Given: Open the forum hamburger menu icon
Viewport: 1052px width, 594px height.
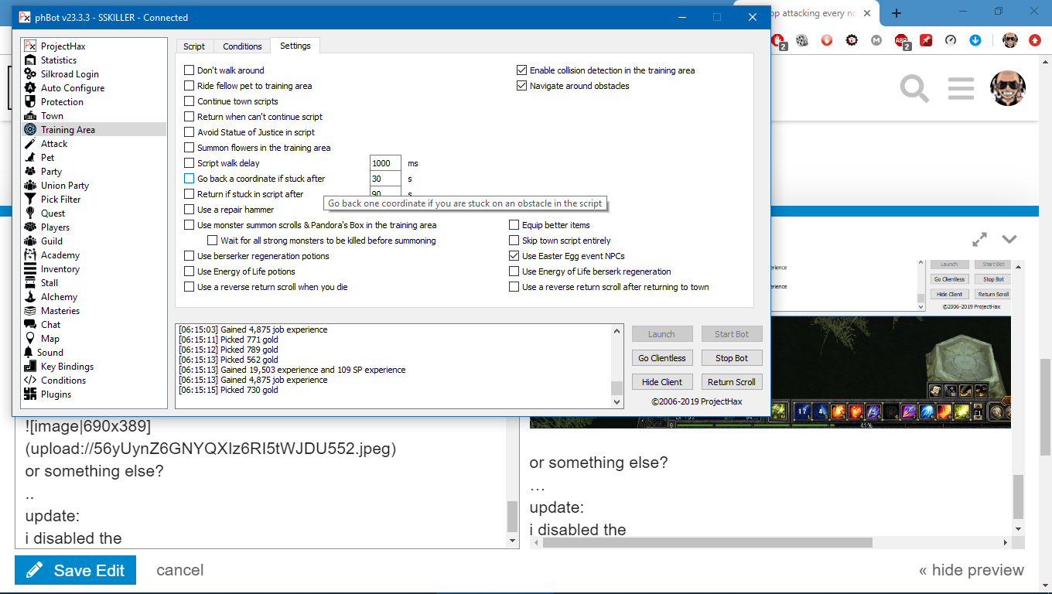Looking at the screenshot, I should (x=961, y=88).
